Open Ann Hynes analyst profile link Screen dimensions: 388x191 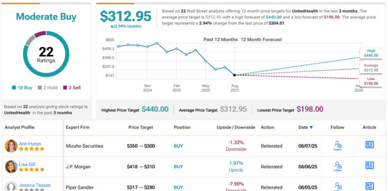30,143
